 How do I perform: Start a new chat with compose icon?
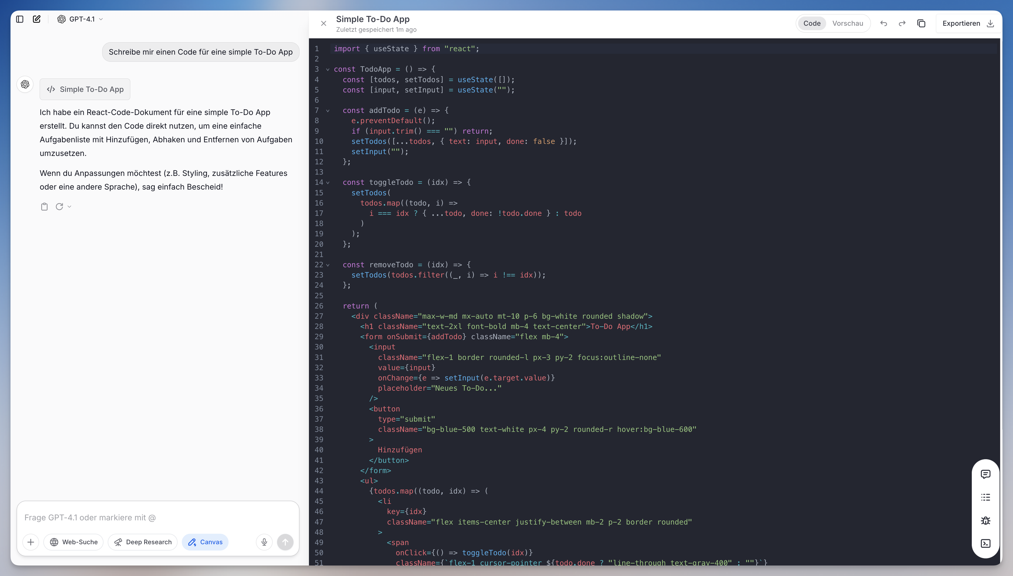pyautogui.click(x=37, y=19)
